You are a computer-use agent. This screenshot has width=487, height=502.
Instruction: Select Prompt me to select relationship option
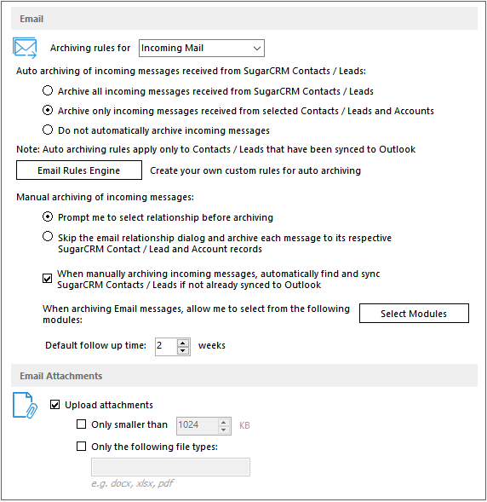click(x=48, y=217)
